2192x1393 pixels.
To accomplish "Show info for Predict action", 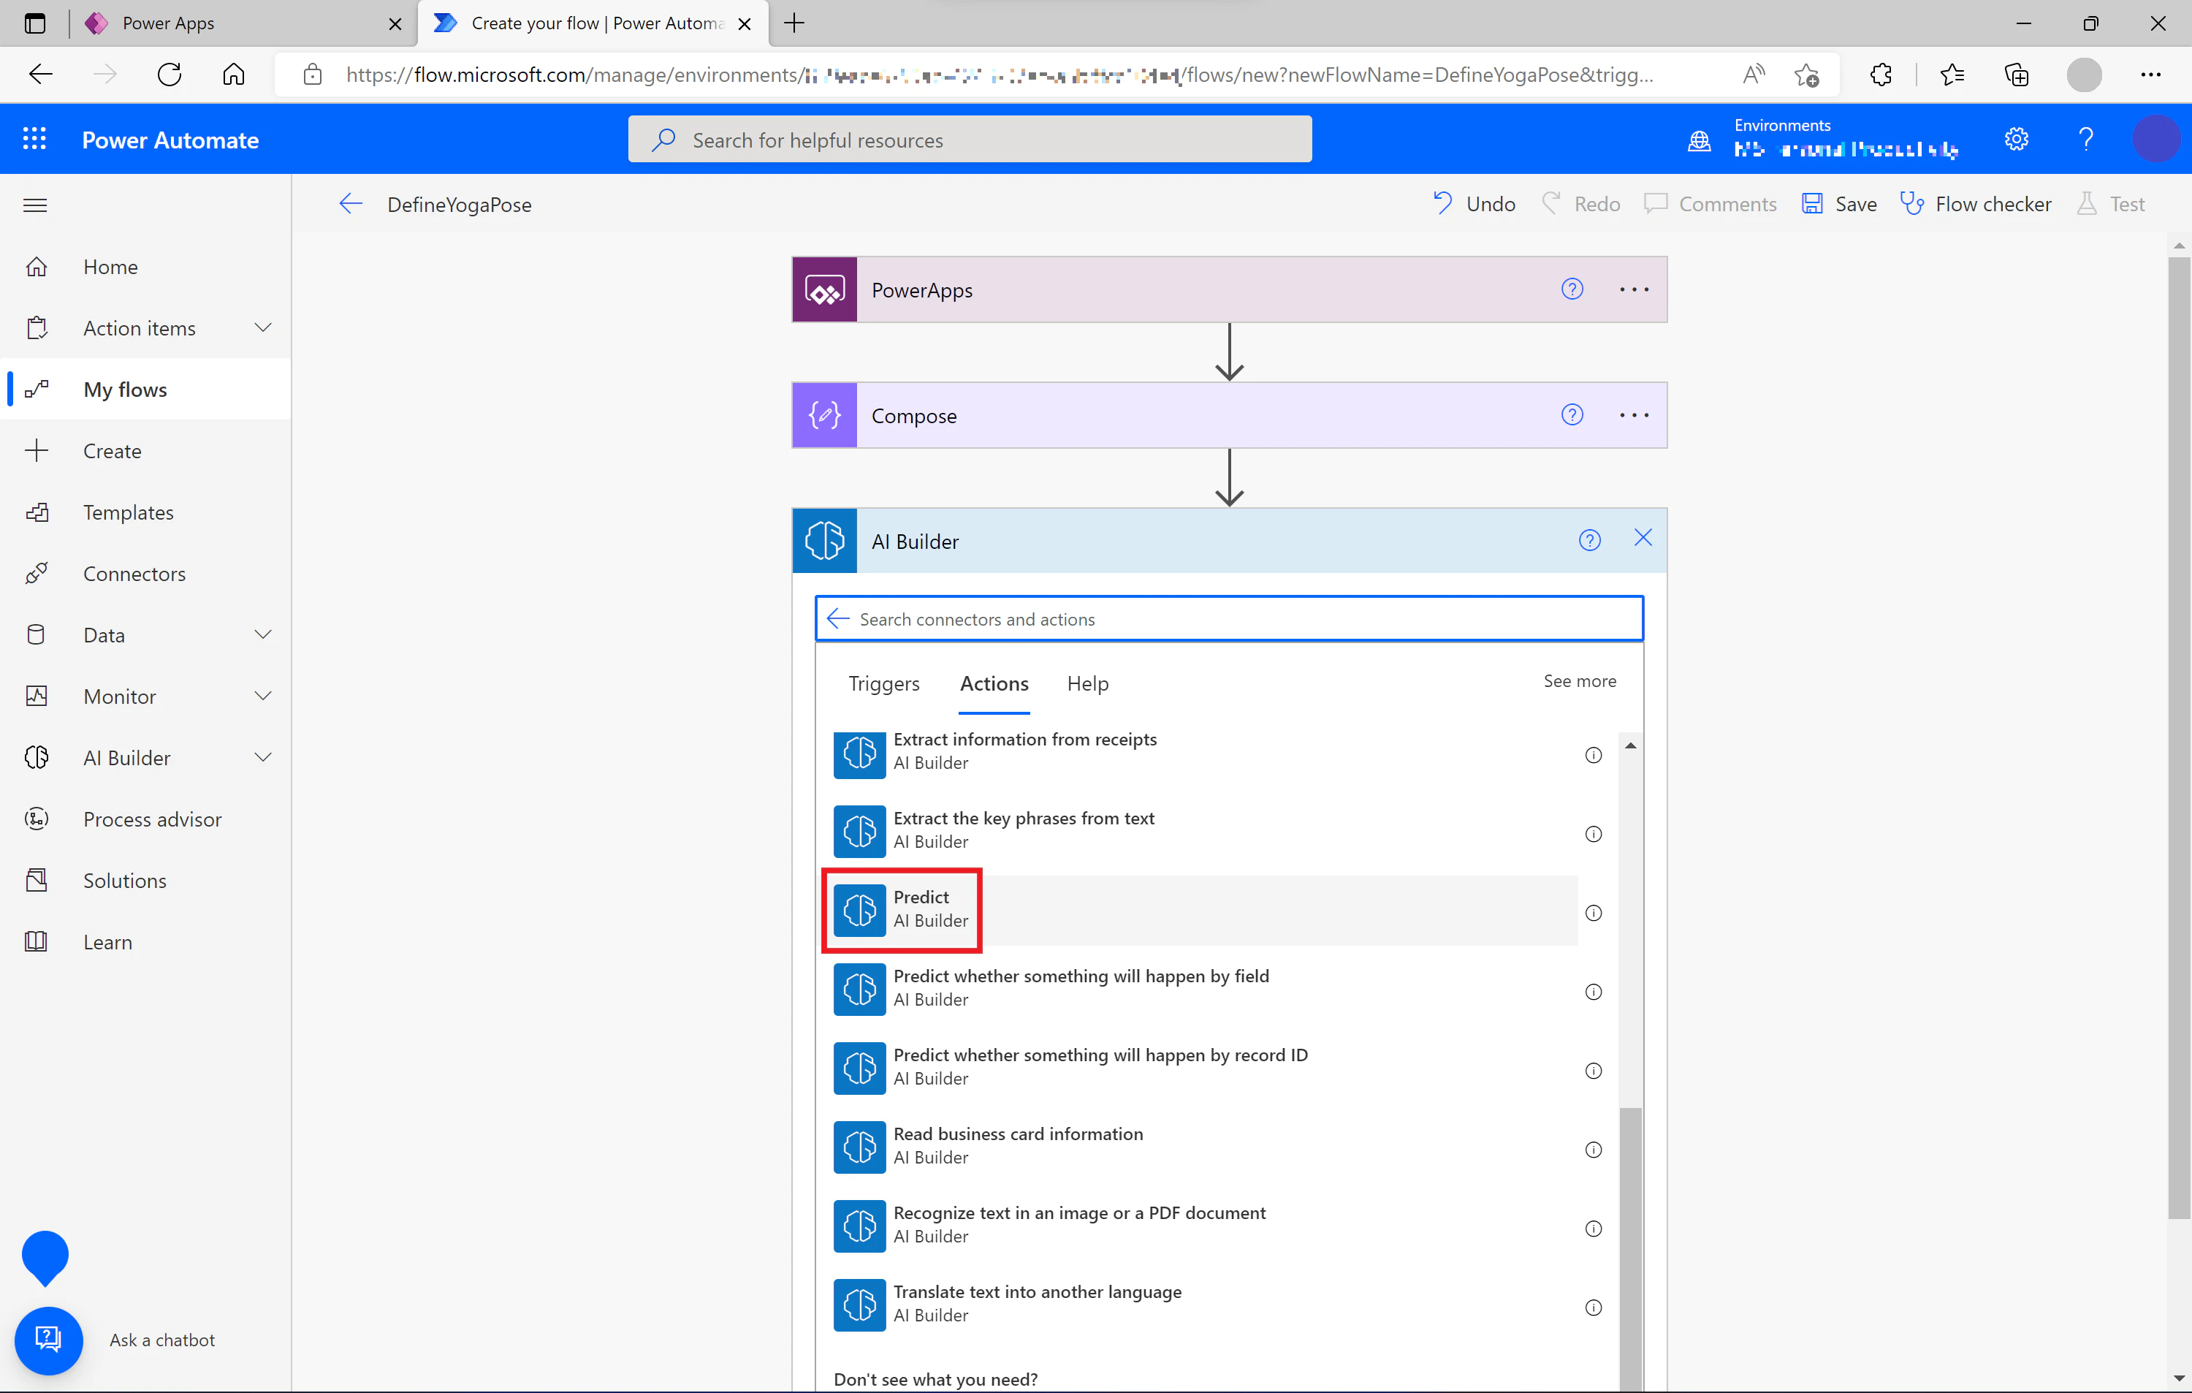I will (1594, 912).
